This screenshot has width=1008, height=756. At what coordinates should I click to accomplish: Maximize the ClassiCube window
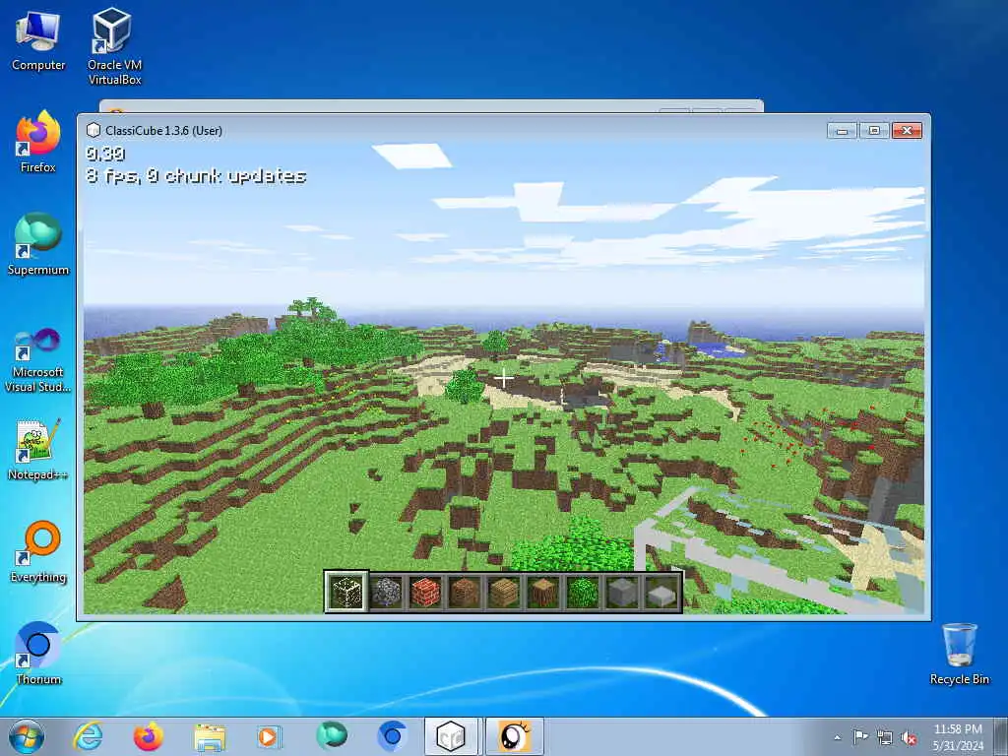874,131
